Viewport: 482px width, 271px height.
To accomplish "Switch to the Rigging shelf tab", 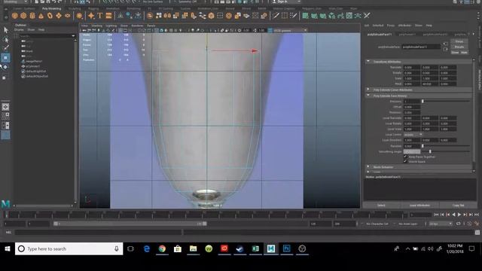I will click(x=93, y=8).
